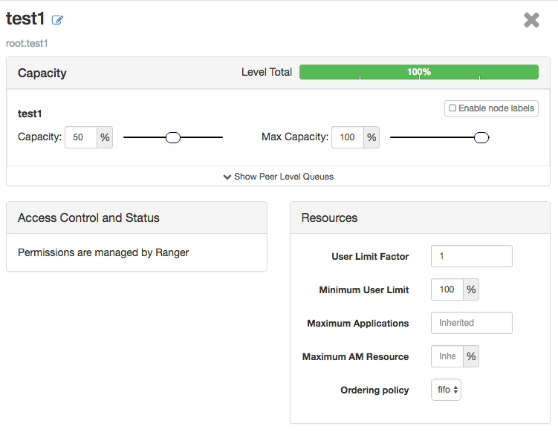Close the test1 queue panel
The height and width of the screenshot is (432, 558).
pyautogui.click(x=531, y=20)
